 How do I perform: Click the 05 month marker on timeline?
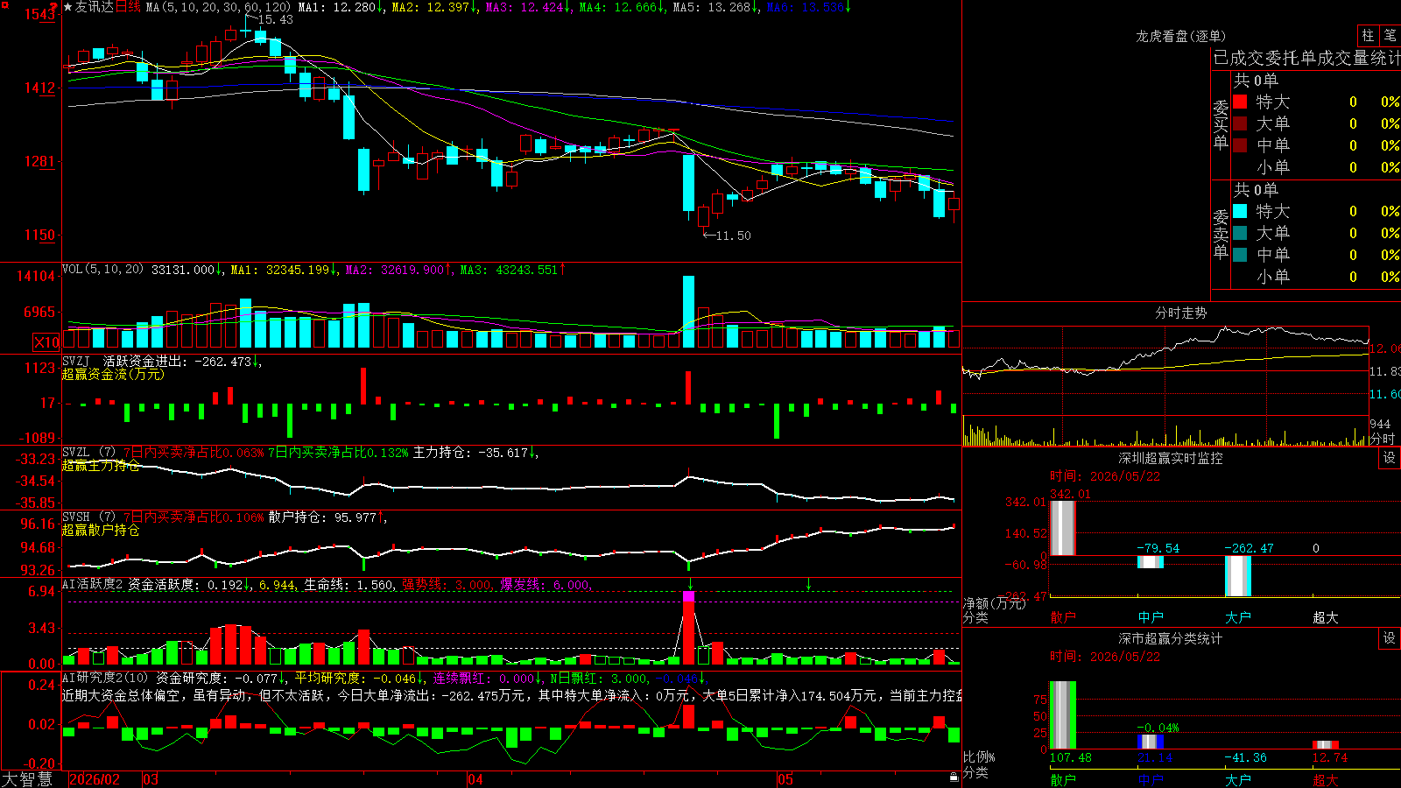click(x=785, y=779)
